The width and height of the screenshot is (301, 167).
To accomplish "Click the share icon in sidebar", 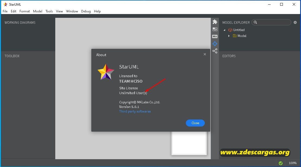I will [215, 51].
